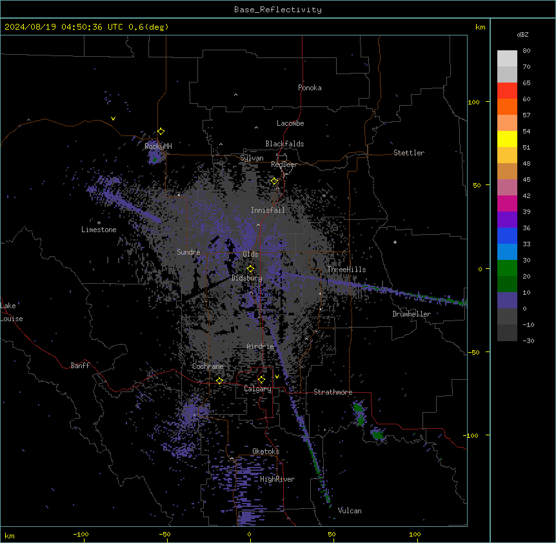The image size is (556, 543).
Task: Click the HighRiver label
Action: [x=277, y=479]
